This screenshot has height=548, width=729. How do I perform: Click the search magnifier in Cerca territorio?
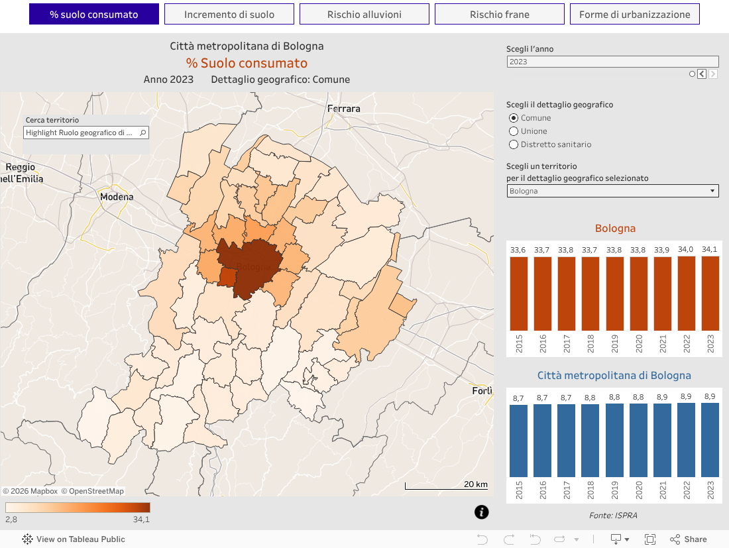(142, 133)
